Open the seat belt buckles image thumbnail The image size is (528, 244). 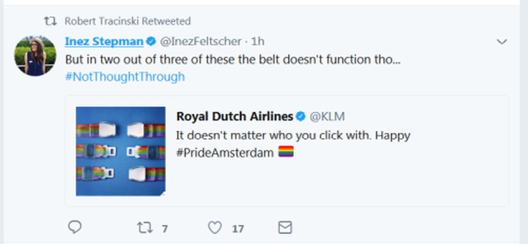point(121,151)
